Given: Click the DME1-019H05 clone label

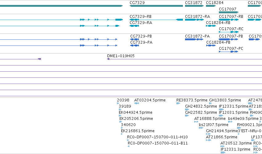Looking at the screenshot, I should (121, 56).
